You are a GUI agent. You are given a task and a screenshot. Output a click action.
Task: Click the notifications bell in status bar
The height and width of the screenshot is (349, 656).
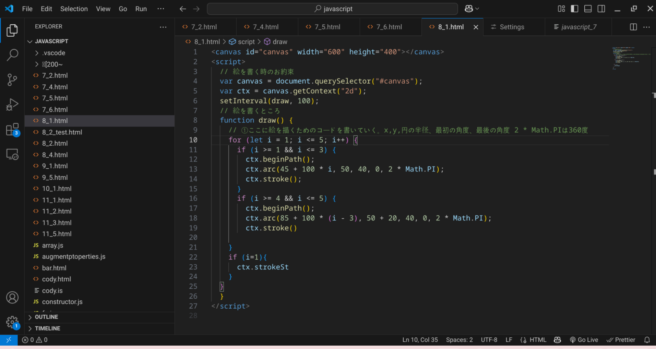click(x=647, y=340)
